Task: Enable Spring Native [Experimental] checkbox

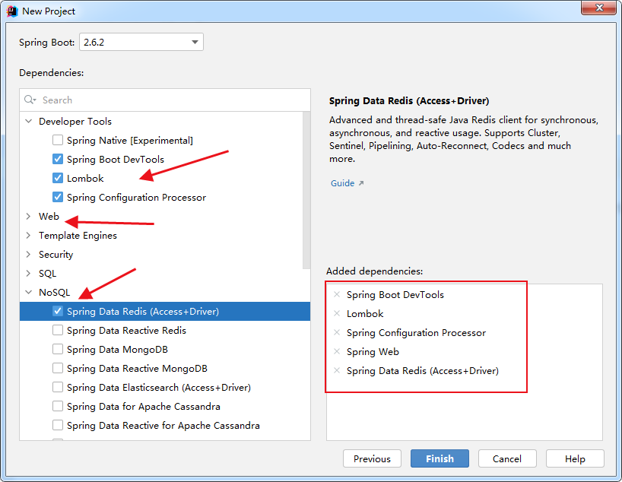Action: 58,140
